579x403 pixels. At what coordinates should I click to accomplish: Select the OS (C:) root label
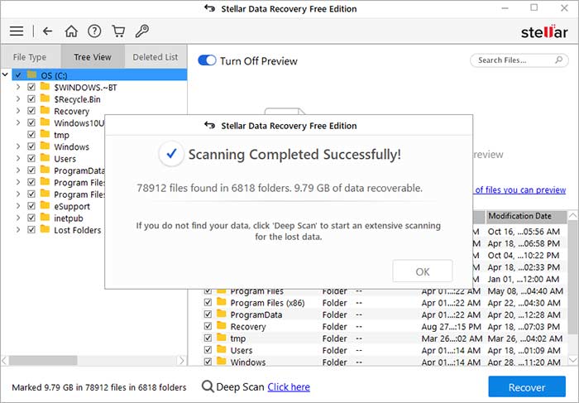(54, 75)
